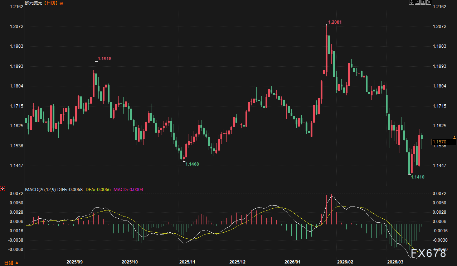Click the orange circle icon beside 日线 title

click(x=61, y=3)
